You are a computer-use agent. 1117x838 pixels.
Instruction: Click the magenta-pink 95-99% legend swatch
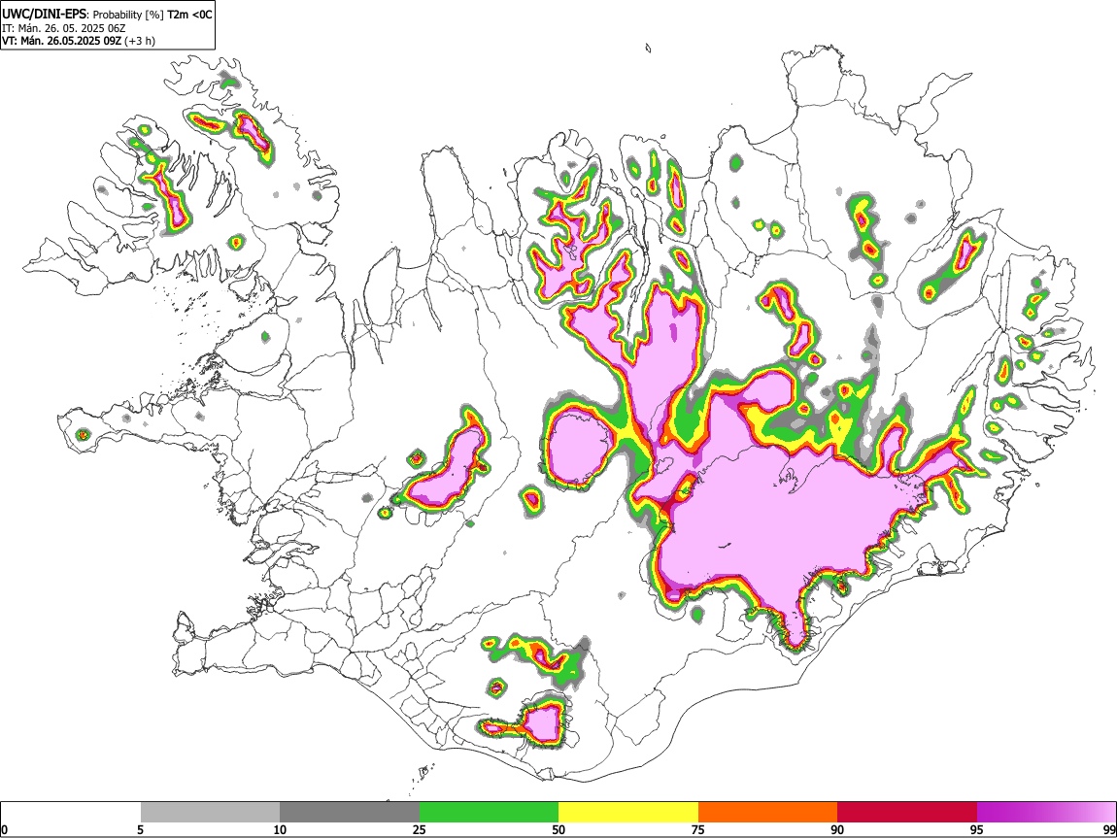[1046, 812]
